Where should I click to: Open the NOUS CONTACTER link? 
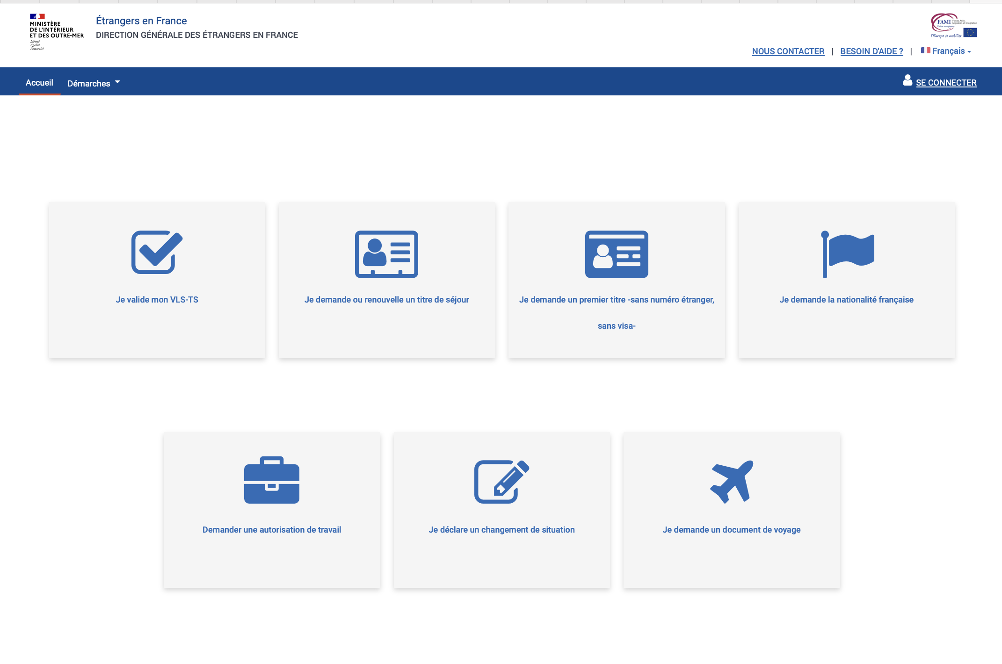[788, 51]
